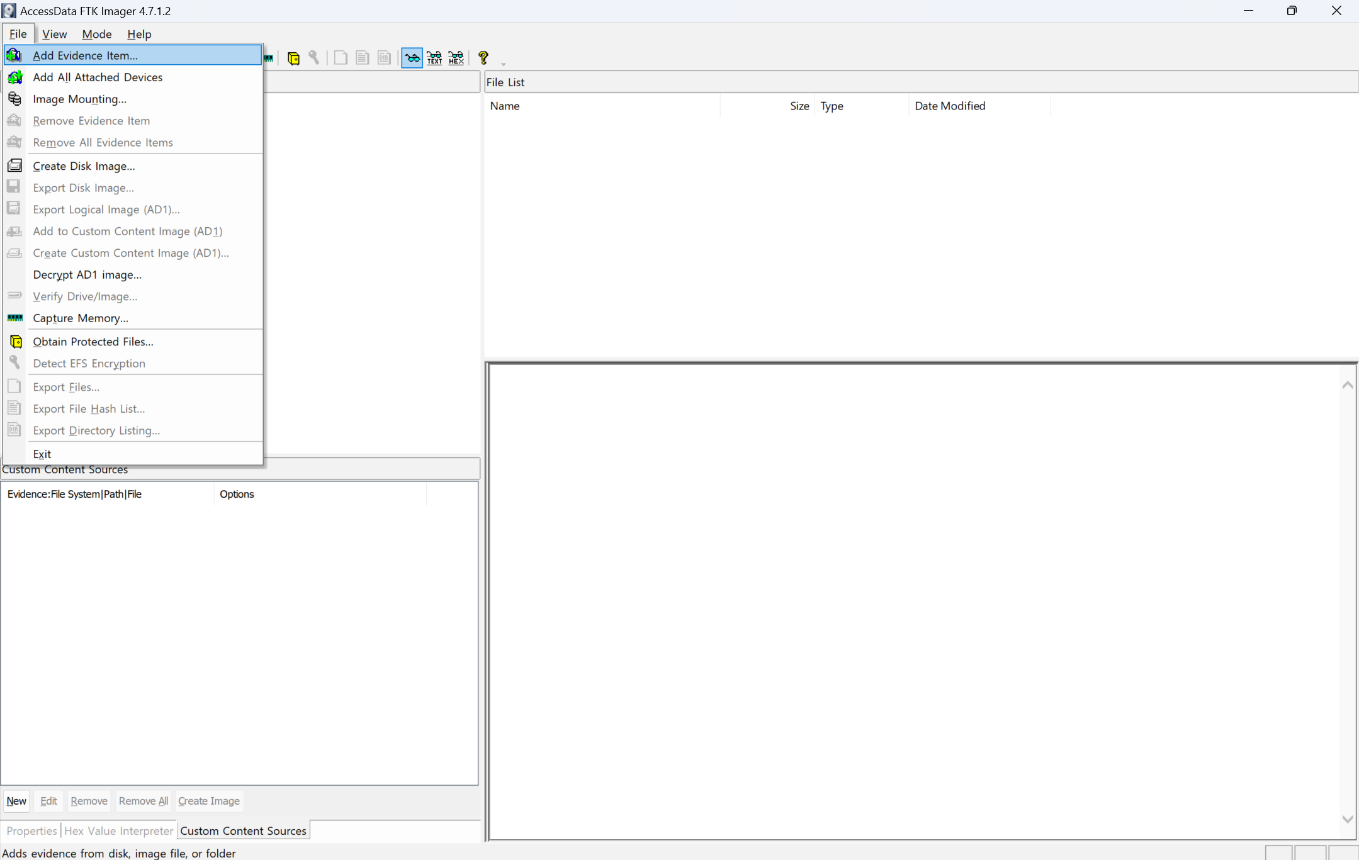Screen dimensions: 1359x860
Task: Click Obtain Protected Files toolbar safe icon
Action: coord(293,58)
